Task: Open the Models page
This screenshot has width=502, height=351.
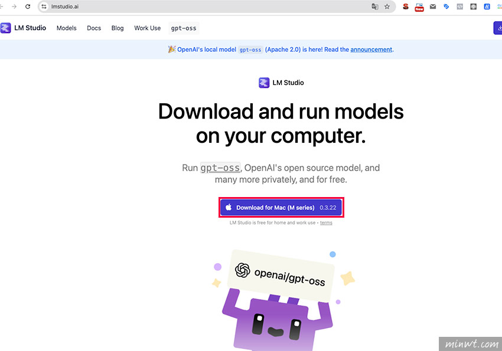Action: coord(66,28)
